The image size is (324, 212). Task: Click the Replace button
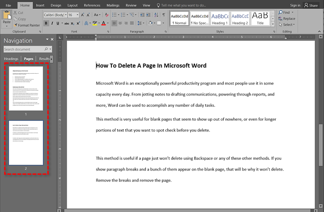[x=287, y=18]
